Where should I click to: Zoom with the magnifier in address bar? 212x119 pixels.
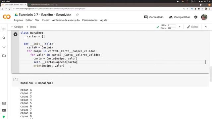pos(184,9)
